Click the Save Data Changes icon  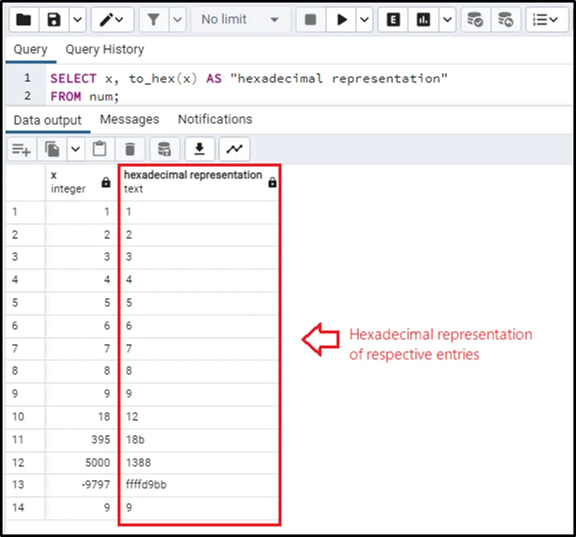[x=164, y=149]
